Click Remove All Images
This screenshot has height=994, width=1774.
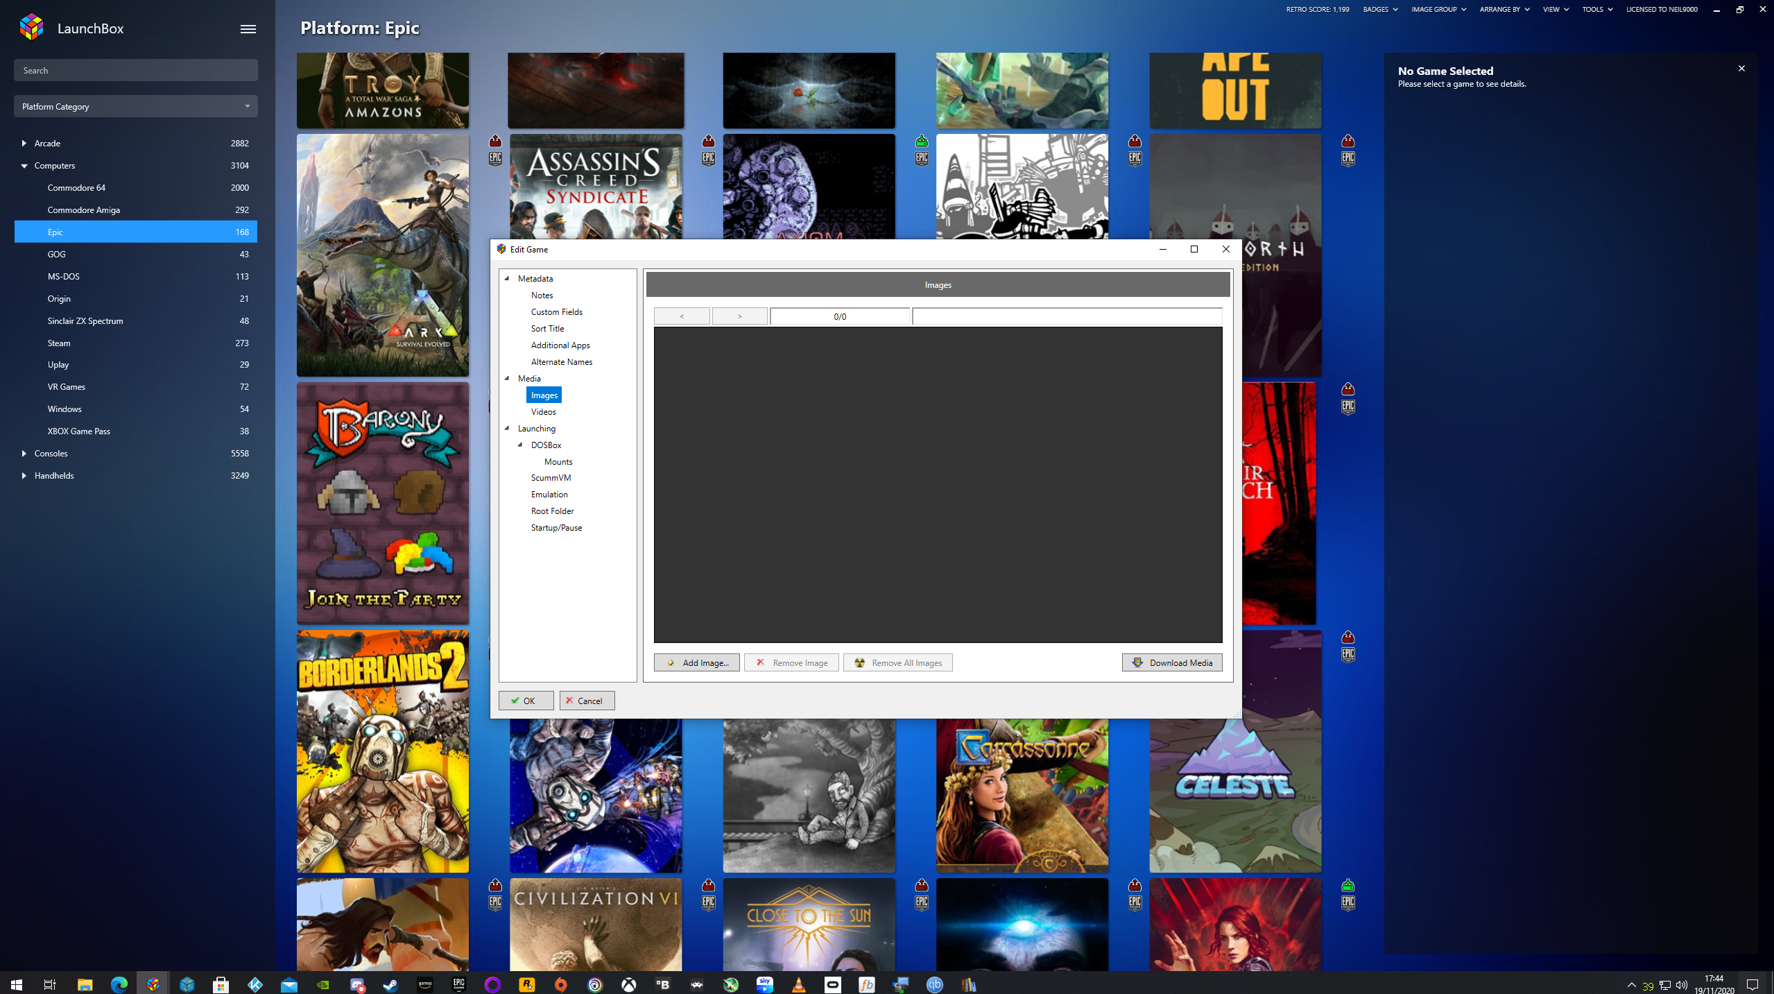[x=897, y=662]
